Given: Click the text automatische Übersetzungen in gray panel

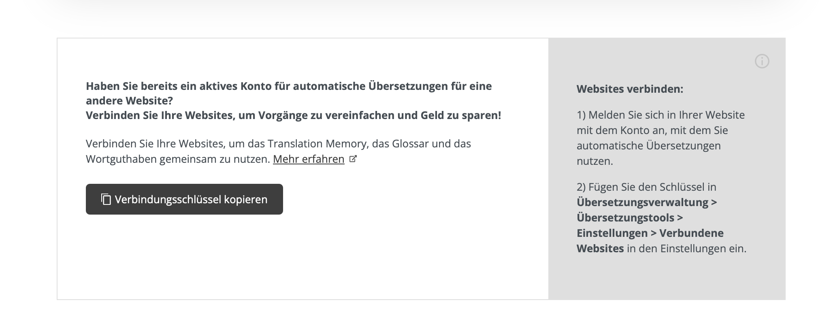Looking at the screenshot, I should 648,146.
